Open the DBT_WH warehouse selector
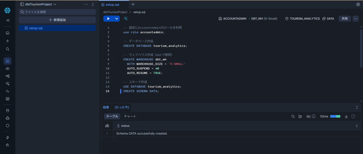 263,19
